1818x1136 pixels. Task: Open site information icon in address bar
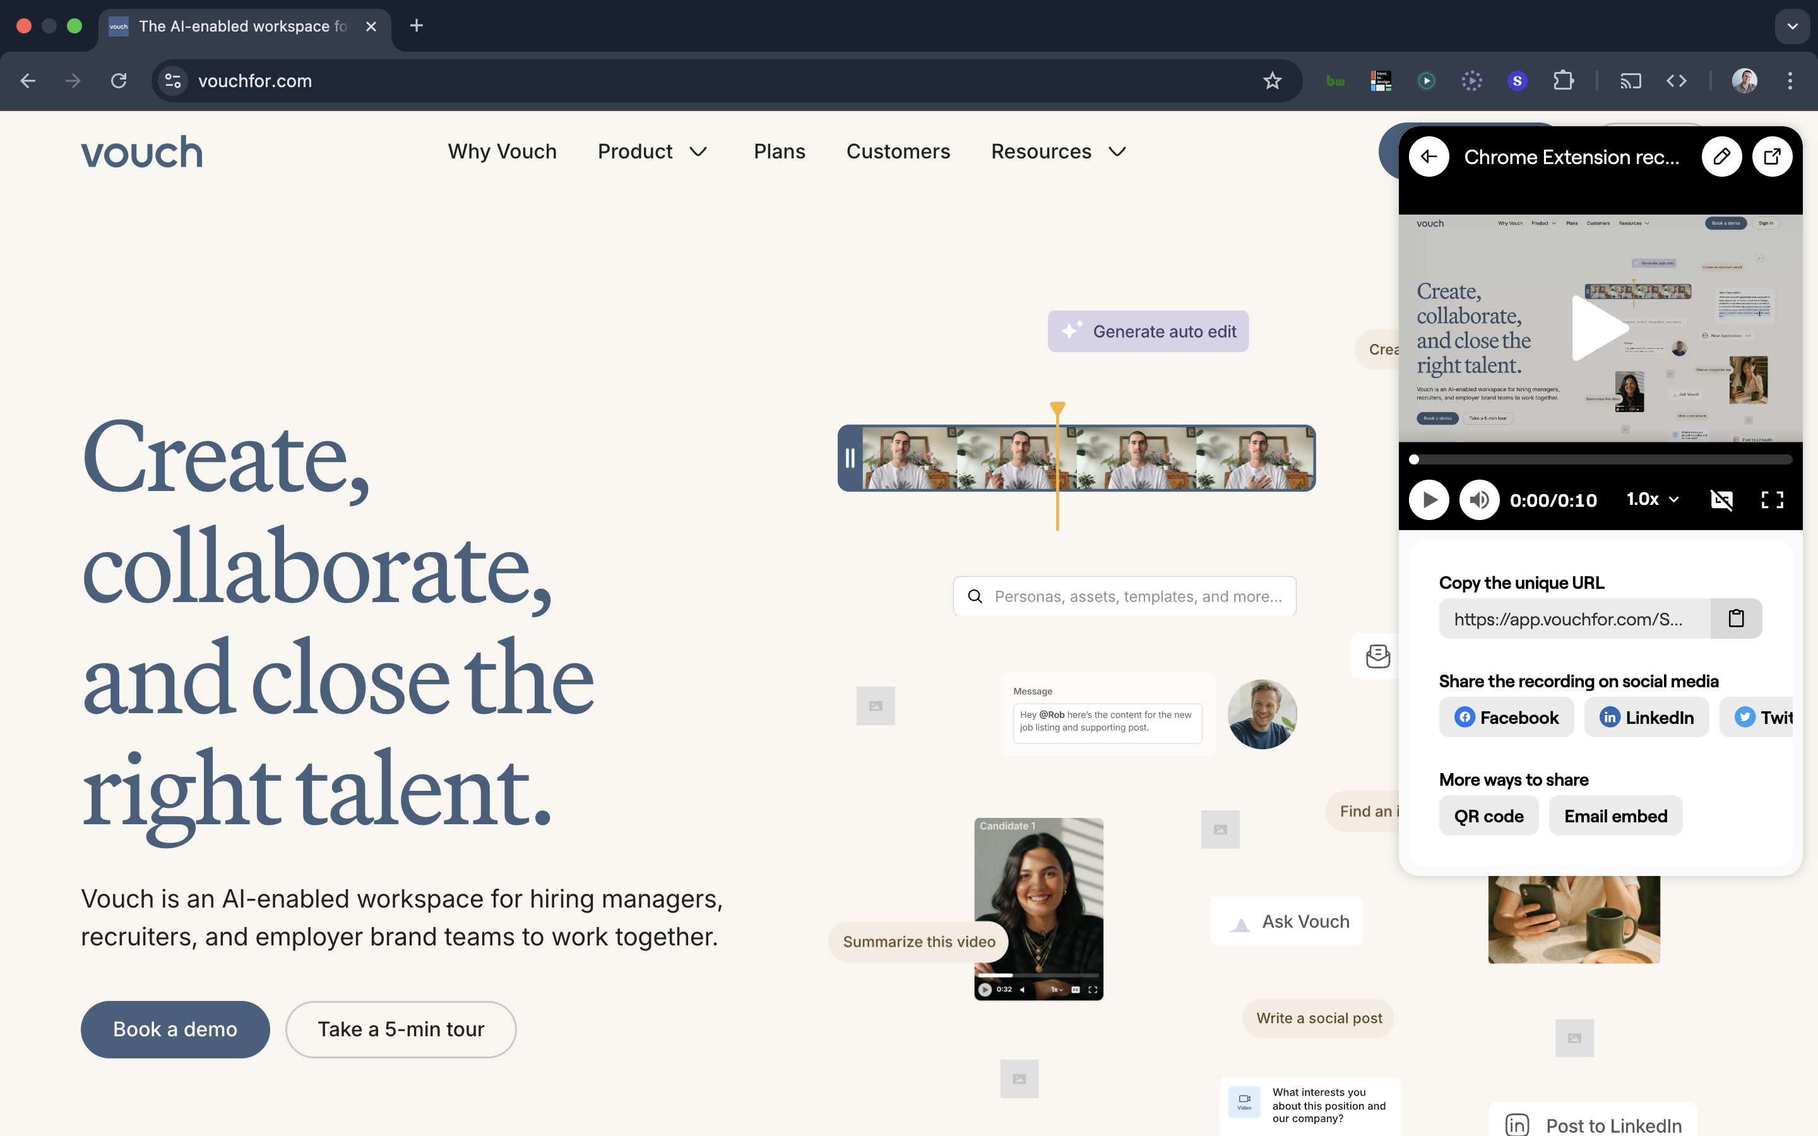point(173,80)
